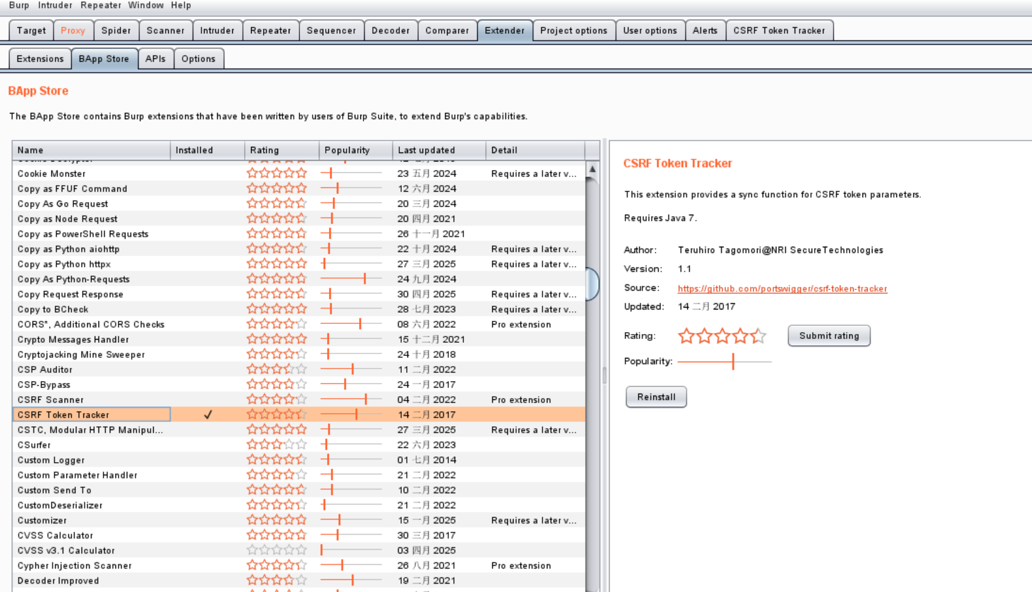
Task: Click the scroll-up arrow of extension list
Action: 592,169
